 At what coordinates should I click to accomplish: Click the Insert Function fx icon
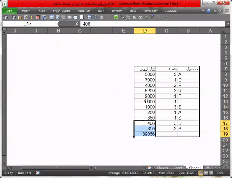coord(77,24)
